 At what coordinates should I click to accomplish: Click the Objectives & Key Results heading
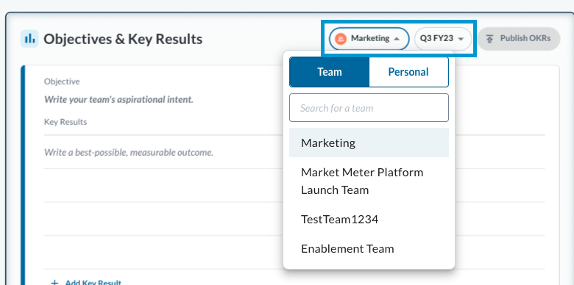coord(123,39)
